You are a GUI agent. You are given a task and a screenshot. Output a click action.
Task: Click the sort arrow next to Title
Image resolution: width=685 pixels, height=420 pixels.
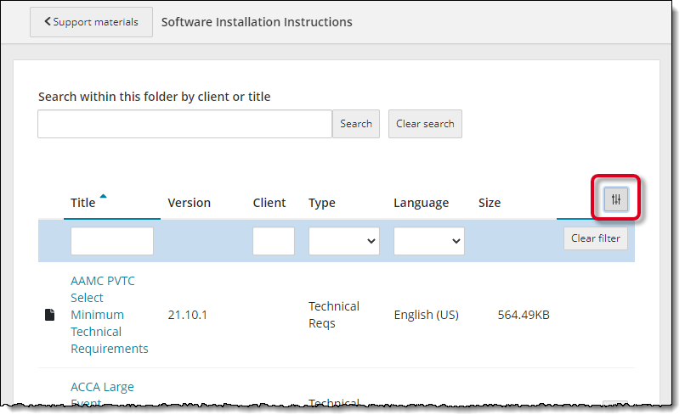tap(104, 196)
